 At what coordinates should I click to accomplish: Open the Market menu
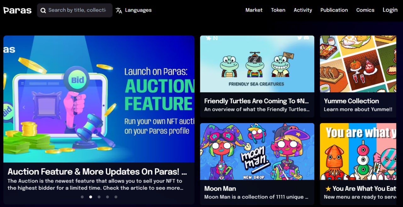[x=254, y=10]
